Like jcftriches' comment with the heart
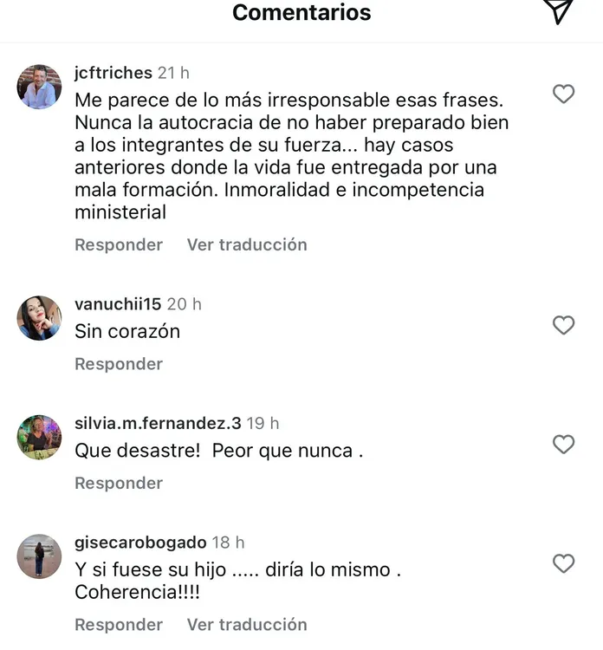The height and width of the screenshot is (650, 603). pyautogui.click(x=564, y=94)
